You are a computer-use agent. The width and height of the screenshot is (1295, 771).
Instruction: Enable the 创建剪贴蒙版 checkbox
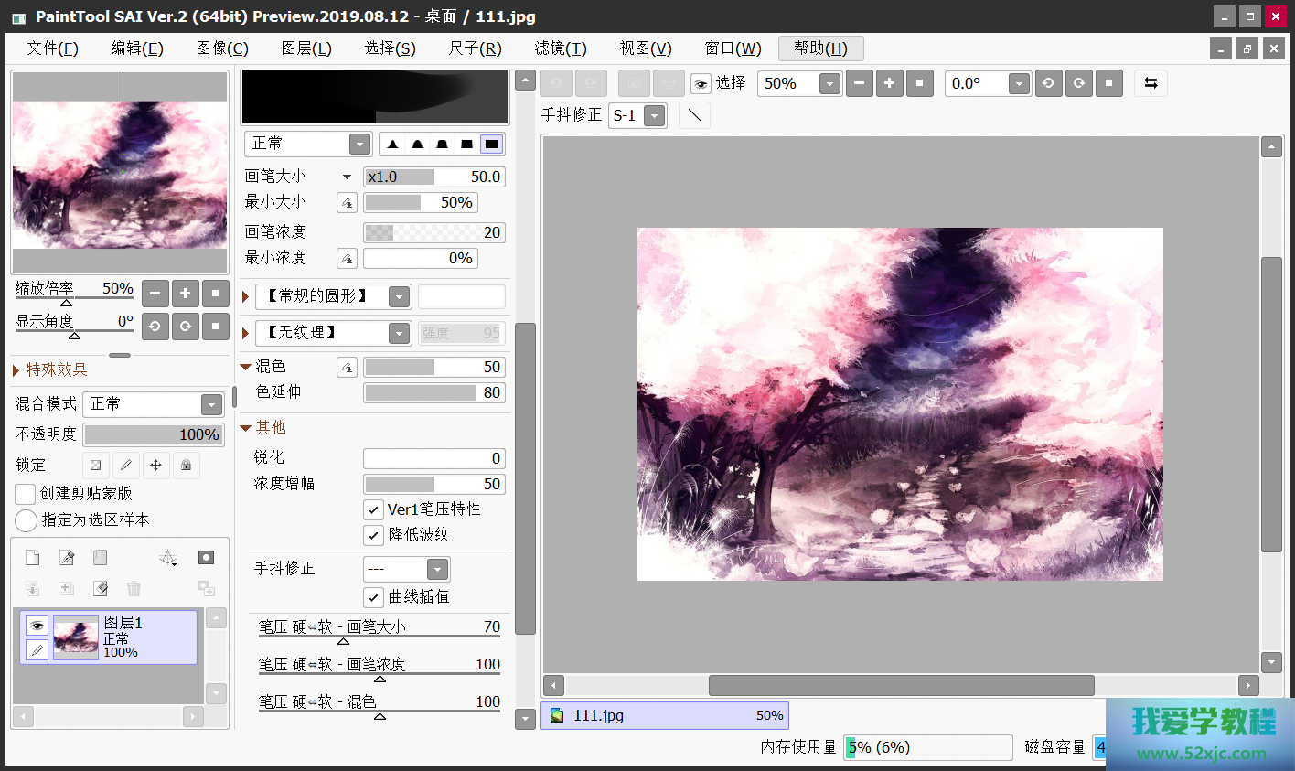[x=26, y=494]
